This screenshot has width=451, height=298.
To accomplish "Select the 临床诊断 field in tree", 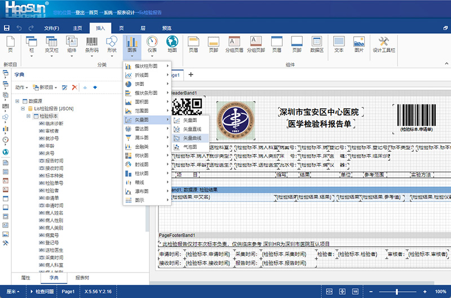I will [x=51, y=124].
